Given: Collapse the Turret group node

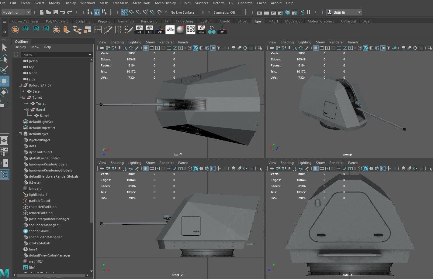Looking at the screenshot, I should (24, 97).
